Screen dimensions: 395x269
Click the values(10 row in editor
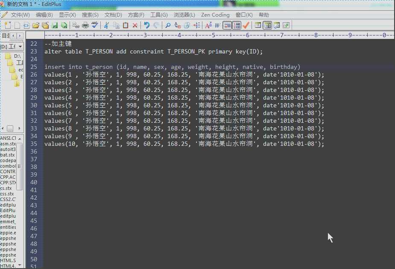click(x=184, y=144)
